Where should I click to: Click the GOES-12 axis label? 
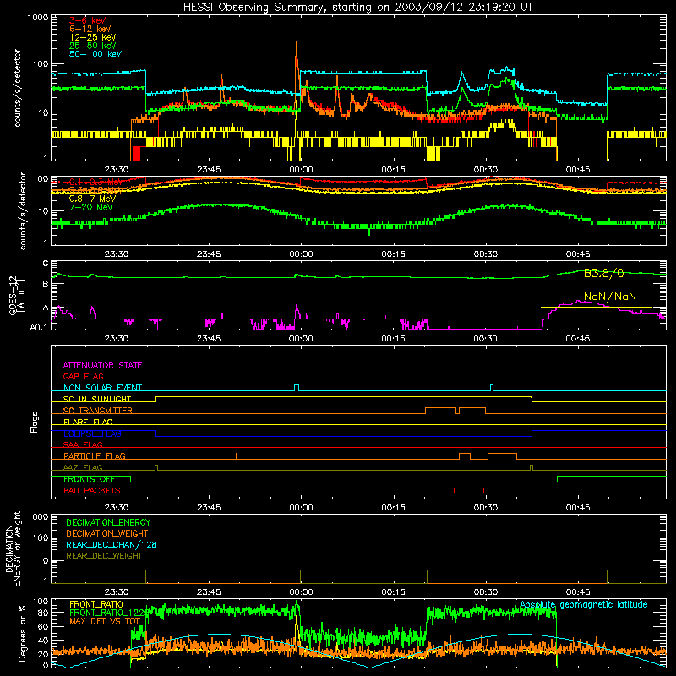[x=16, y=296]
